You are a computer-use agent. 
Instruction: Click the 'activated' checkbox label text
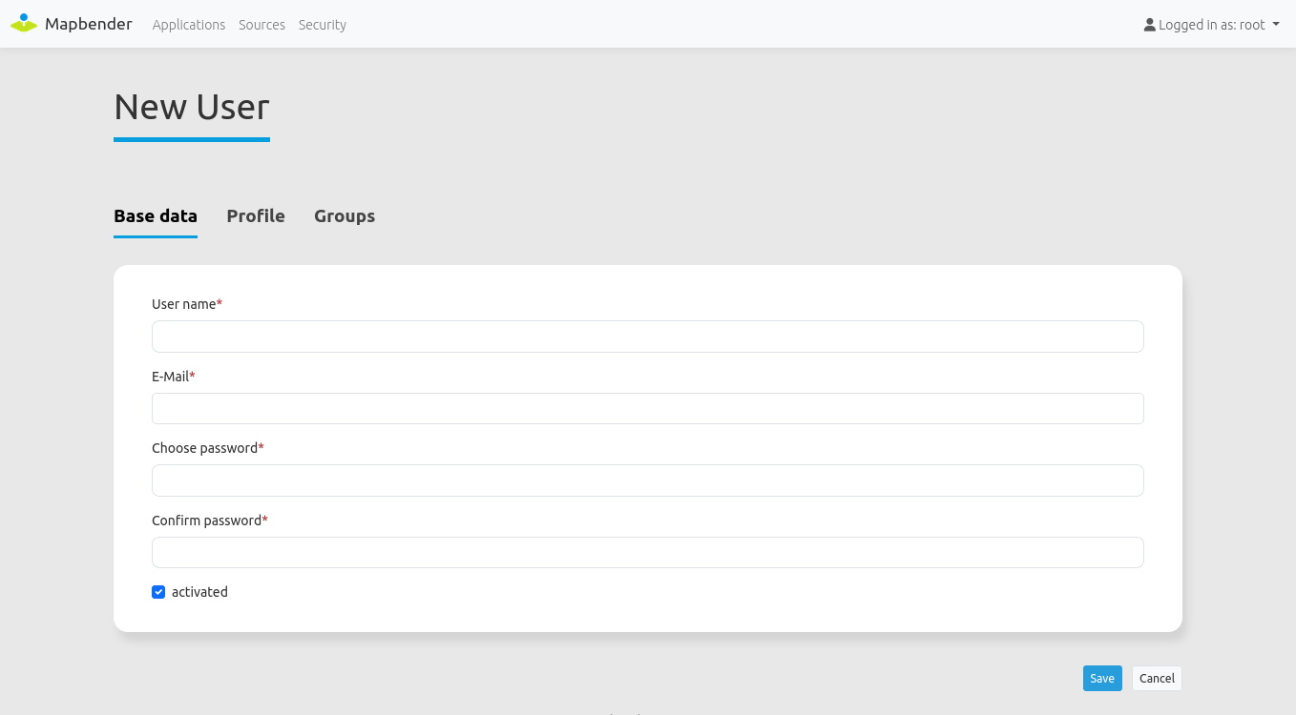(x=199, y=592)
